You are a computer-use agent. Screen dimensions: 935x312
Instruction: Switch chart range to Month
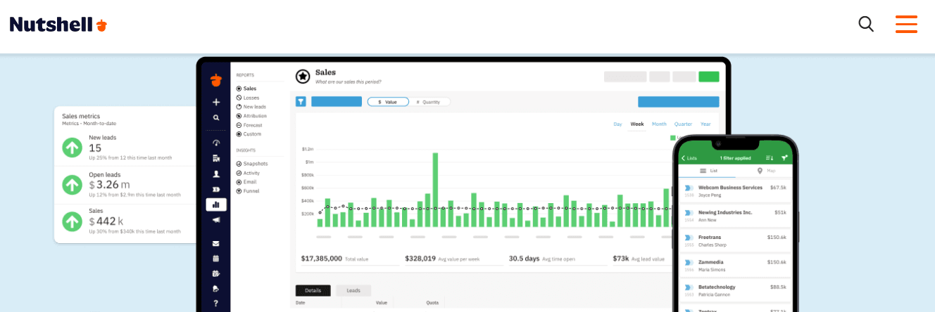click(659, 124)
